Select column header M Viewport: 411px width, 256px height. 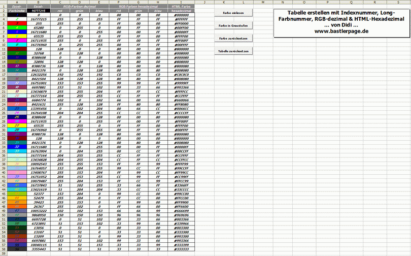[x=263, y=2]
